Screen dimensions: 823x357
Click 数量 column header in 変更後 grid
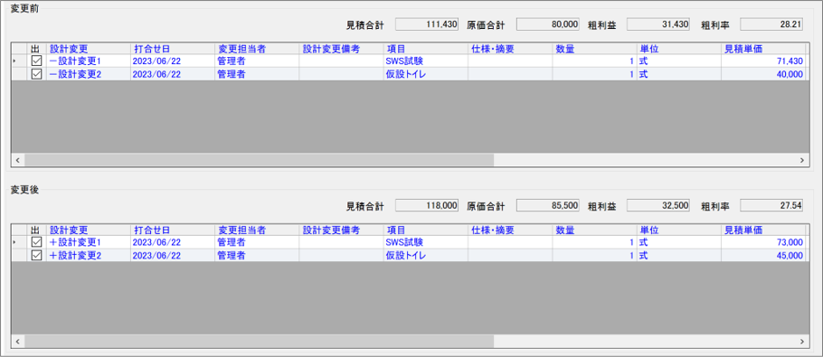point(595,230)
